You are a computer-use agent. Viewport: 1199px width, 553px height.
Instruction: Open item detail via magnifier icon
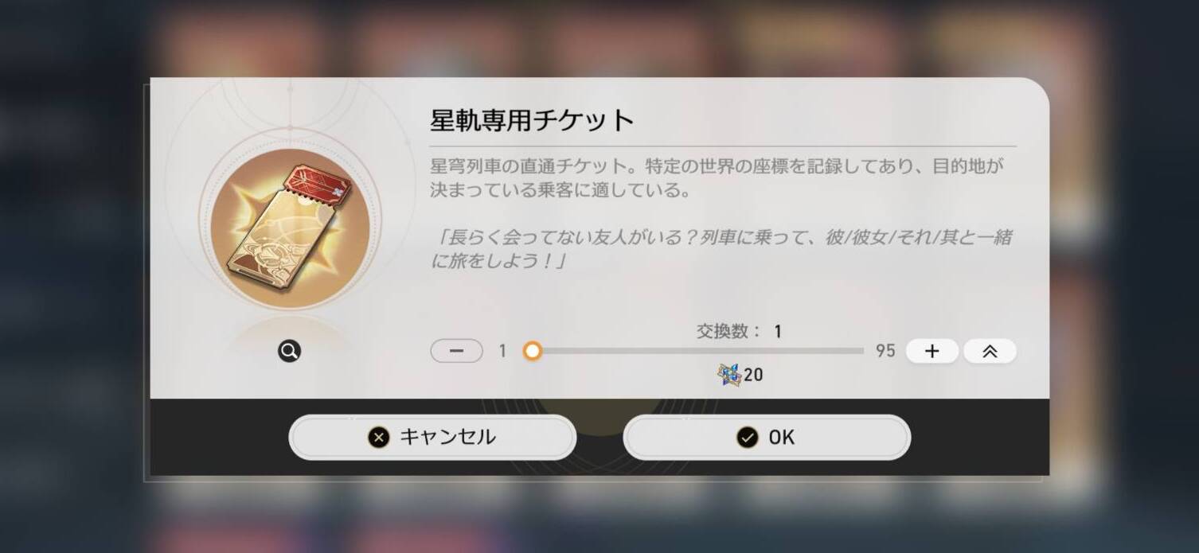pos(290,351)
